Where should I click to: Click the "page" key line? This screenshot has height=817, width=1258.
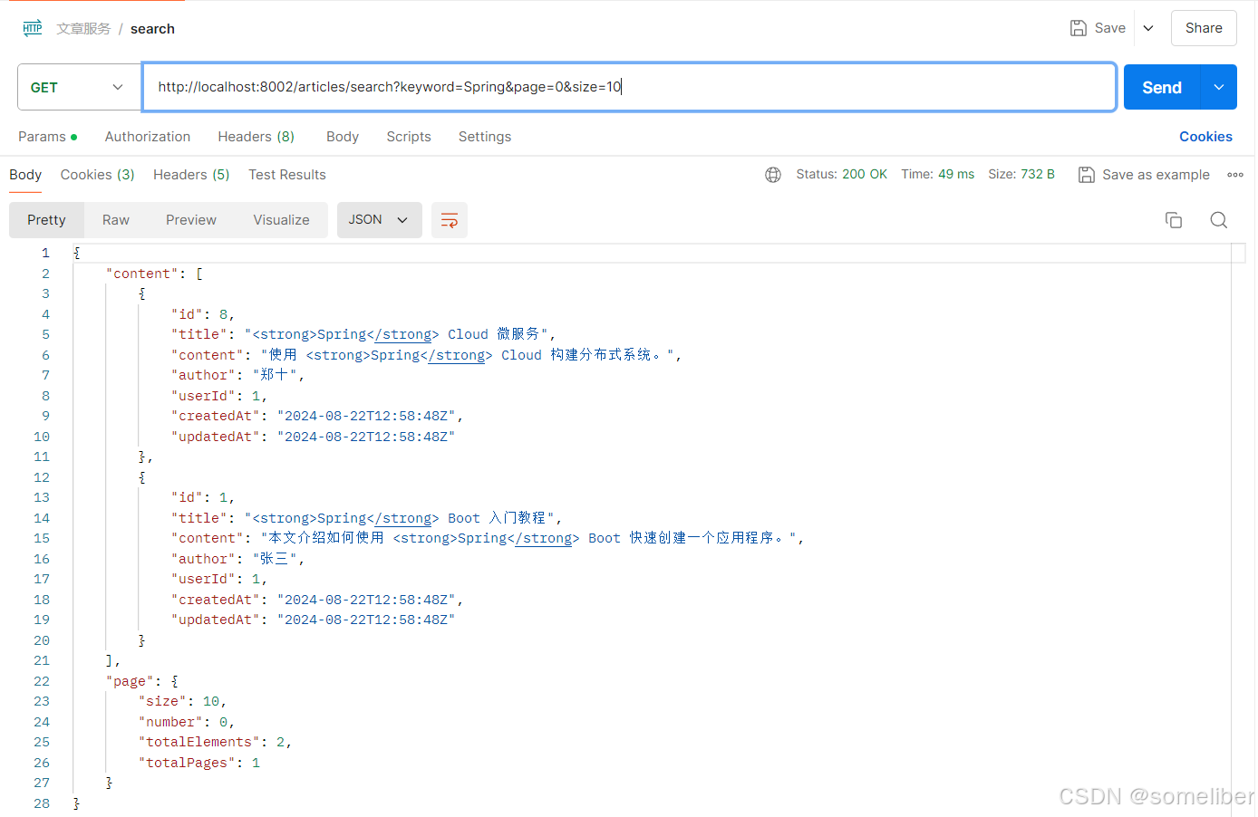tap(142, 681)
